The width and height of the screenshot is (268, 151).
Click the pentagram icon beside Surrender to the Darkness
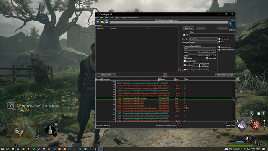click(178, 125)
